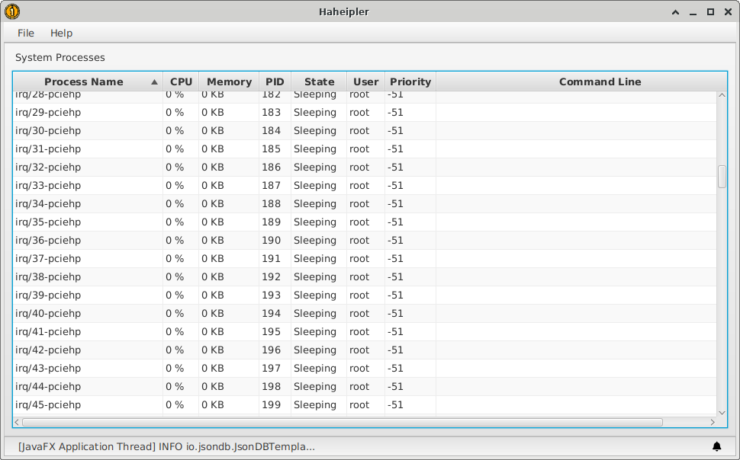Click the vertical scrollbar thumb

tap(722, 177)
